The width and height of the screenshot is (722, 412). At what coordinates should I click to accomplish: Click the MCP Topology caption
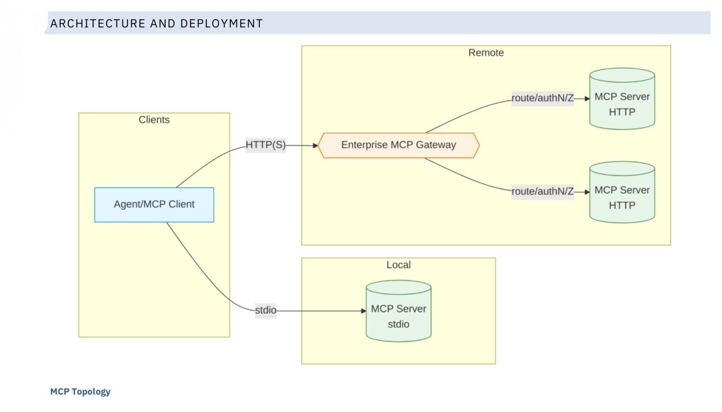click(80, 392)
